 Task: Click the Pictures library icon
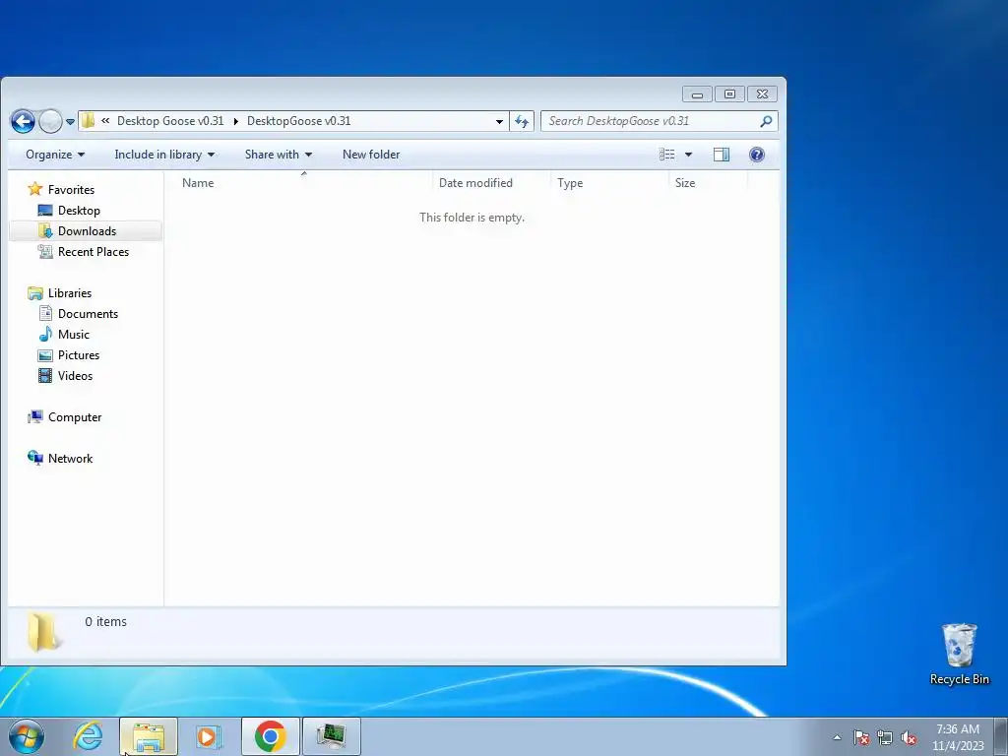coord(45,355)
